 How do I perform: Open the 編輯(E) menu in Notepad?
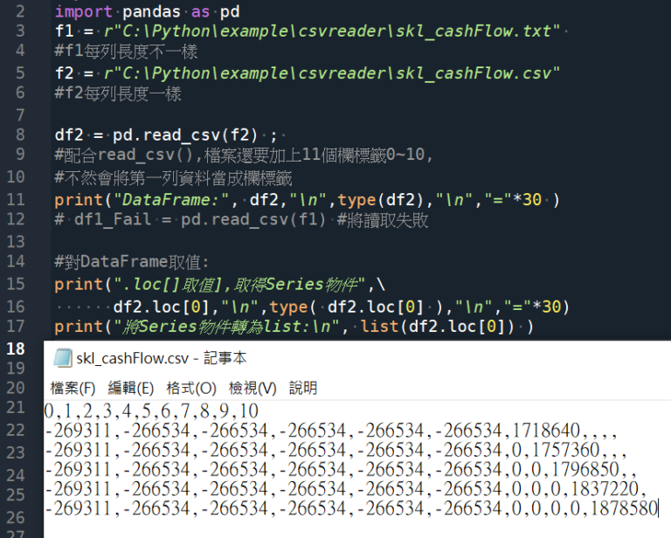click(131, 389)
